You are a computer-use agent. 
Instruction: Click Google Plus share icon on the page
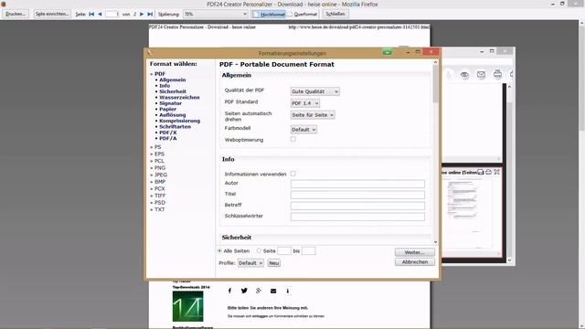[259, 291]
